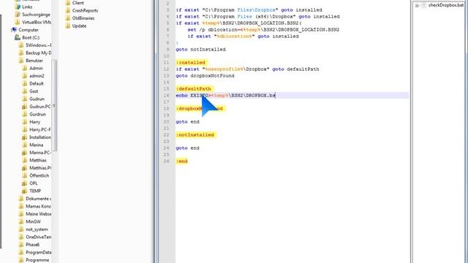Click the checkDropbox.bat label in right panel
The width and height of the screenshot is (468, 263).
(x=446, y=5)
